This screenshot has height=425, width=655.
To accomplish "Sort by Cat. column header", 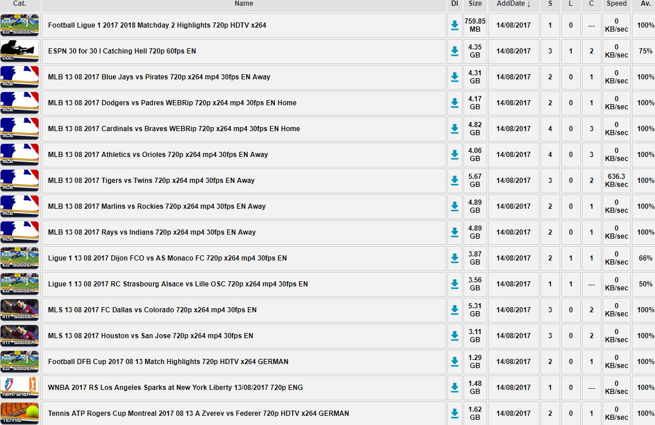I will (x=20, y=4).
